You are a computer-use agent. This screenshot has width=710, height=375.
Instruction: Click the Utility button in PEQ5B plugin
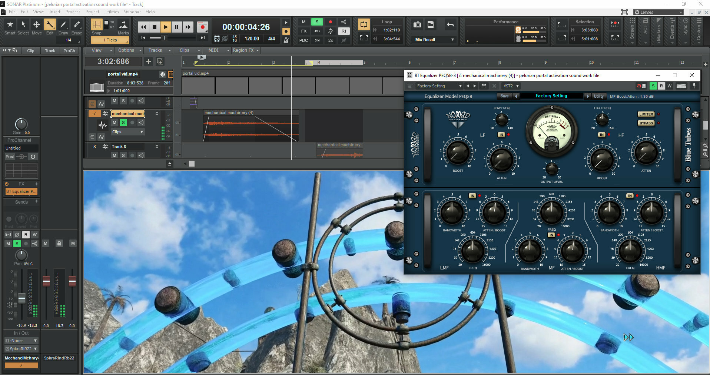tap(598, 96)
